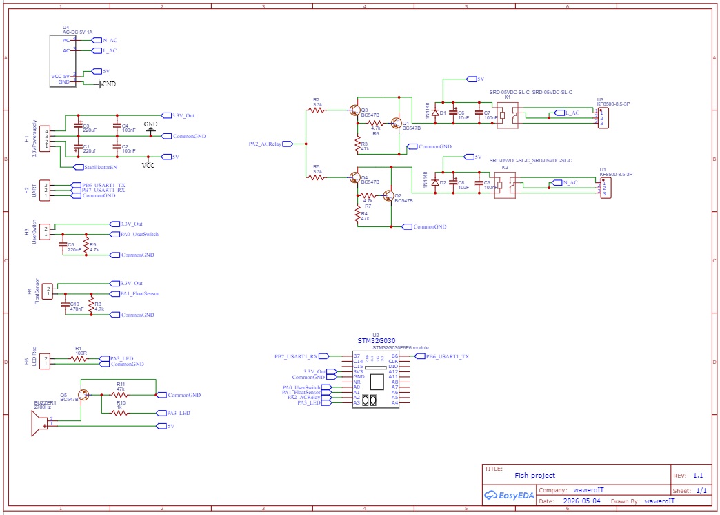Image resolution: width=720 pixels, height=515 pixels.
Task: Click the Company value 'waweroIT'
Action: coord(589,490)
